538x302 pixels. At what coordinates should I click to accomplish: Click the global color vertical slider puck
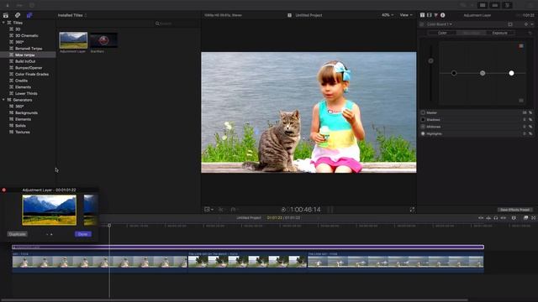(x=430, y=61)
